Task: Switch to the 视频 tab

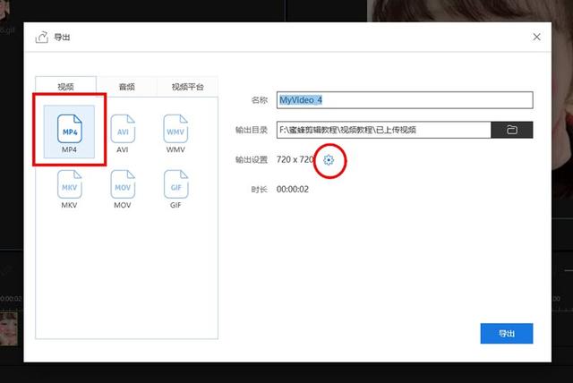Action: [65, 87]
